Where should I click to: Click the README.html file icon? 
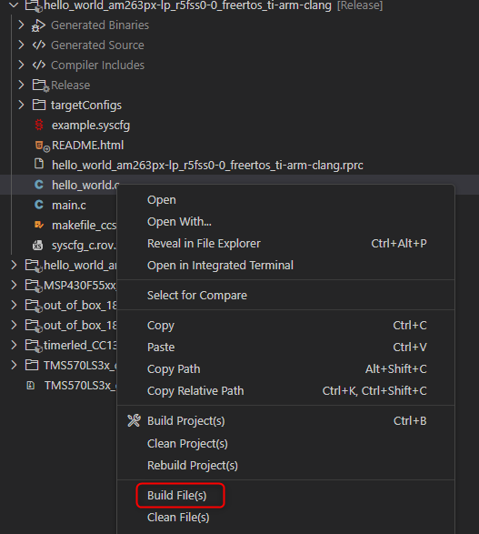coord(43,146)
